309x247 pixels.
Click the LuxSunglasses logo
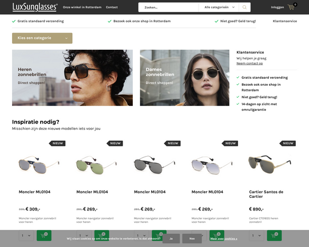(35, 7)
